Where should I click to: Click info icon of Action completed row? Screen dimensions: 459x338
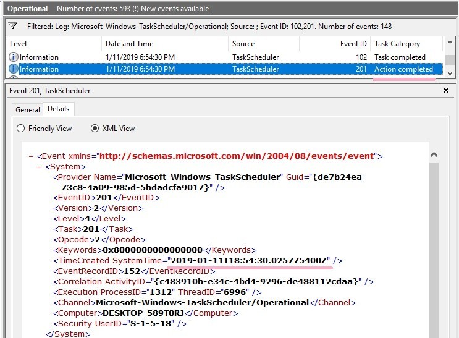[x=13, y=69]
